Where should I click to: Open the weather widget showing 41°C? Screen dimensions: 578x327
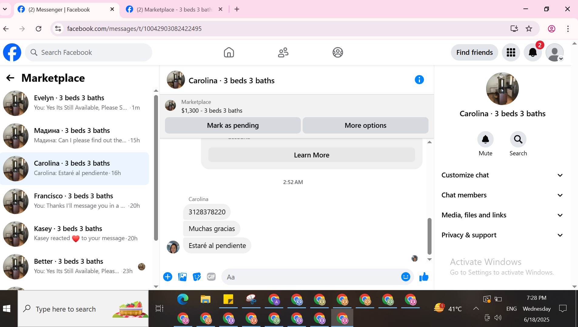click(448, 309)
